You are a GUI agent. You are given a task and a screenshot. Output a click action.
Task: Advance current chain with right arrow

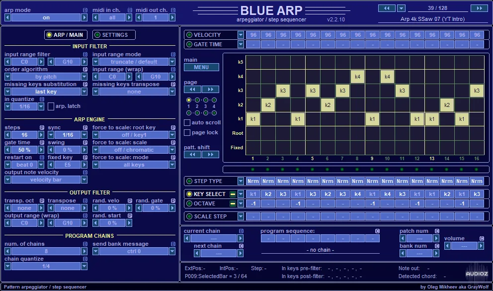240,238
